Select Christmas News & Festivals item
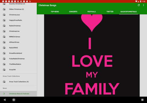 point(18,94)
